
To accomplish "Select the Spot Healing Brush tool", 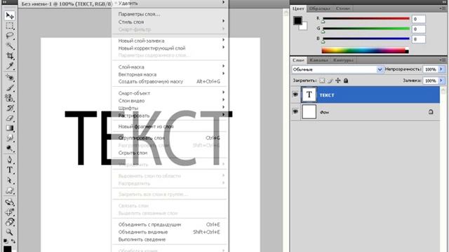I will (9, 77).
